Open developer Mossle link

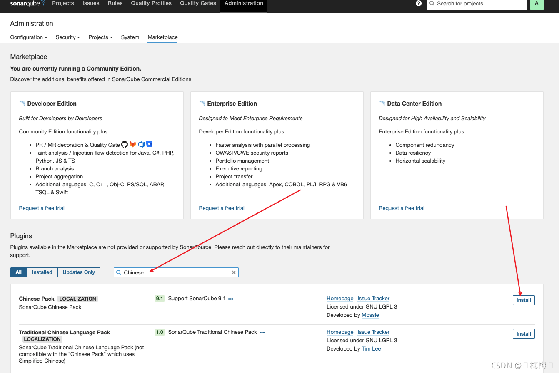pyautogui.click(x=370, y=315)
